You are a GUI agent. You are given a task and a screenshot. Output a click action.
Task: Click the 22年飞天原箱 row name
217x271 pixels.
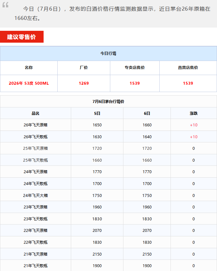pyautogui.click(x=35, y=230)
